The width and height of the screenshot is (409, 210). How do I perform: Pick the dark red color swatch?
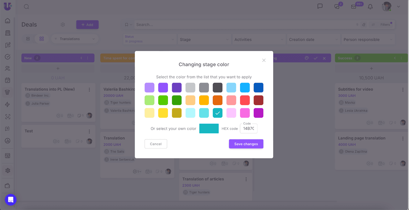(258, 100)
